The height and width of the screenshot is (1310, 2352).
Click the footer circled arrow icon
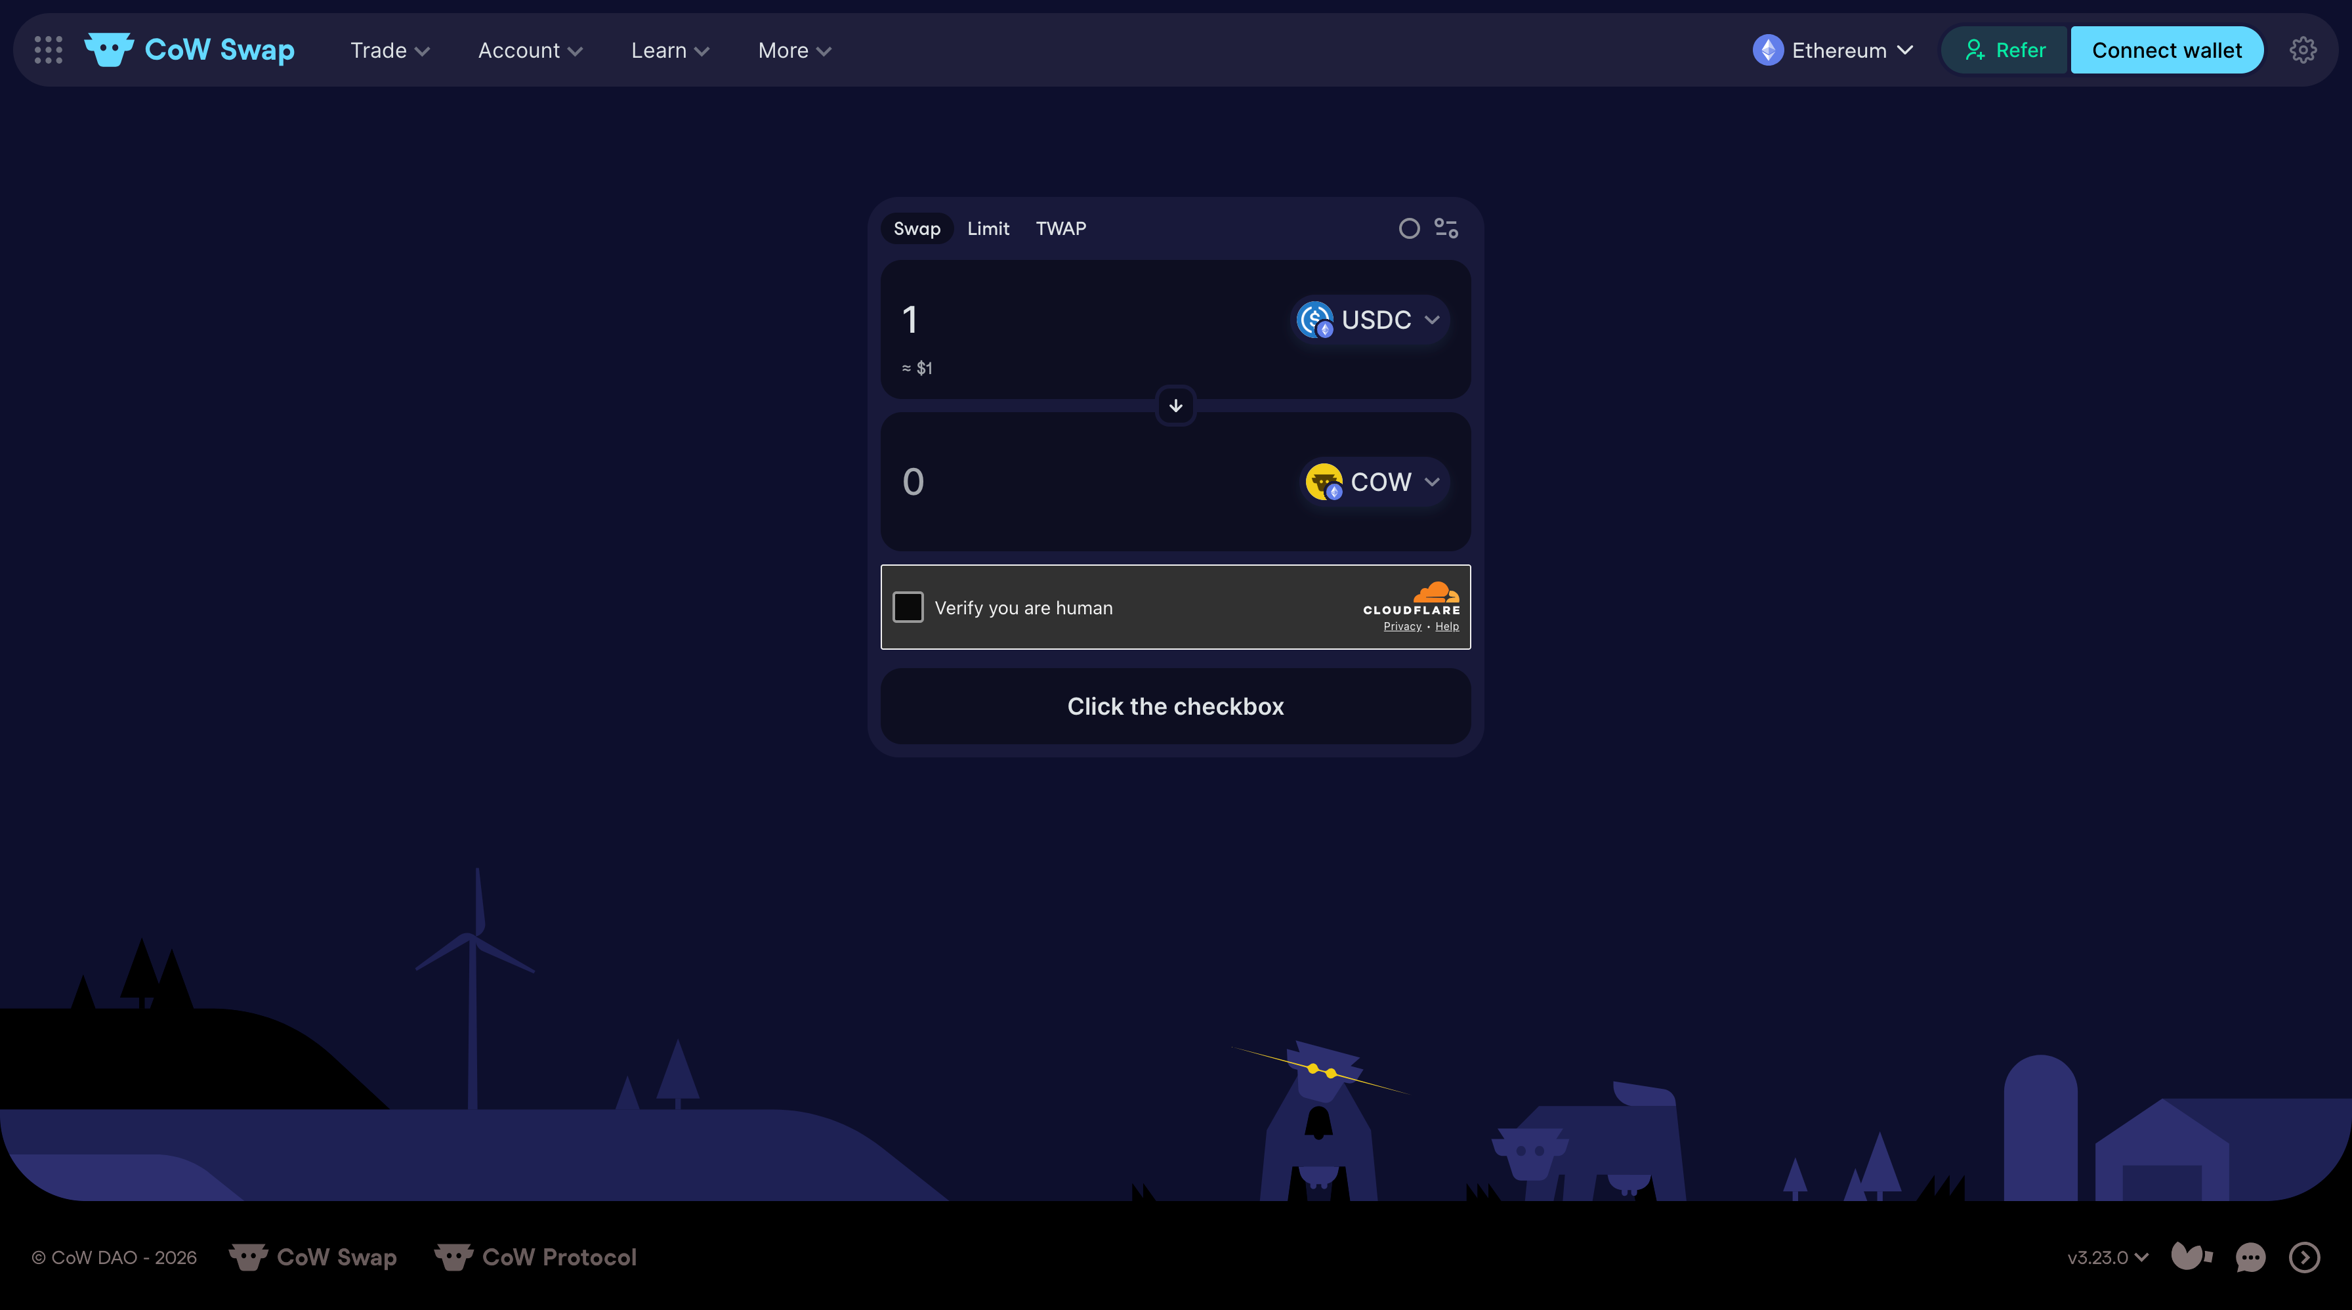coord(2305,1257)
